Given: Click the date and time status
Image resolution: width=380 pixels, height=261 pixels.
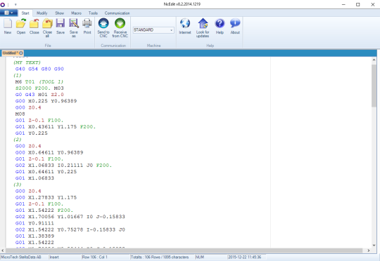Looking at the screenshot, I should click(244, 257).
